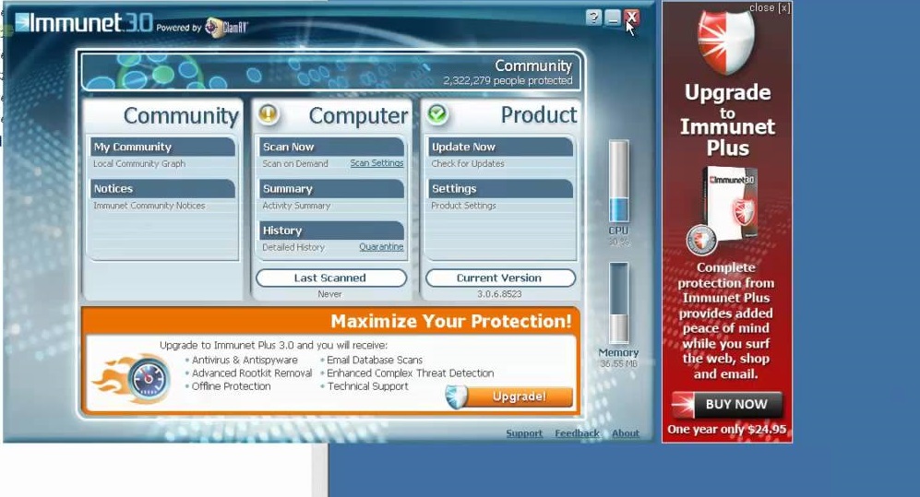Close the Immunet window with red X
This screenshot has width=920, height=497.
pos(631,18)
